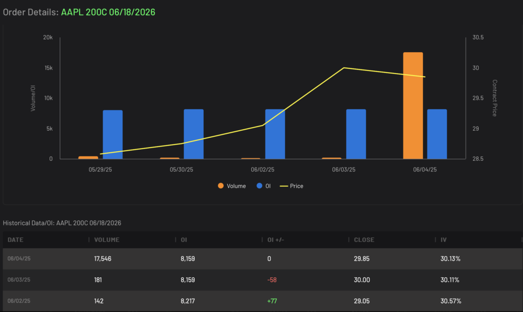Click the 06/03/25 x-axis label
Viewport: 523px width, 312px height.
pyautogui.click(x=344, y=170)
